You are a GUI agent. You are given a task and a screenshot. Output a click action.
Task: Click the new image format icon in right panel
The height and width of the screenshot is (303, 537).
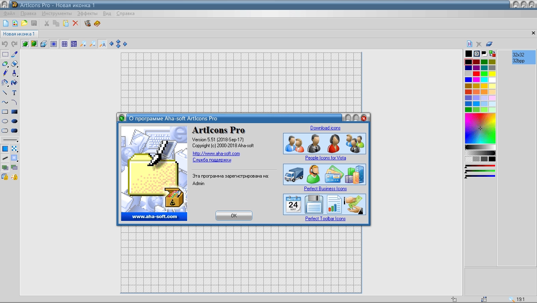(469, 44)
